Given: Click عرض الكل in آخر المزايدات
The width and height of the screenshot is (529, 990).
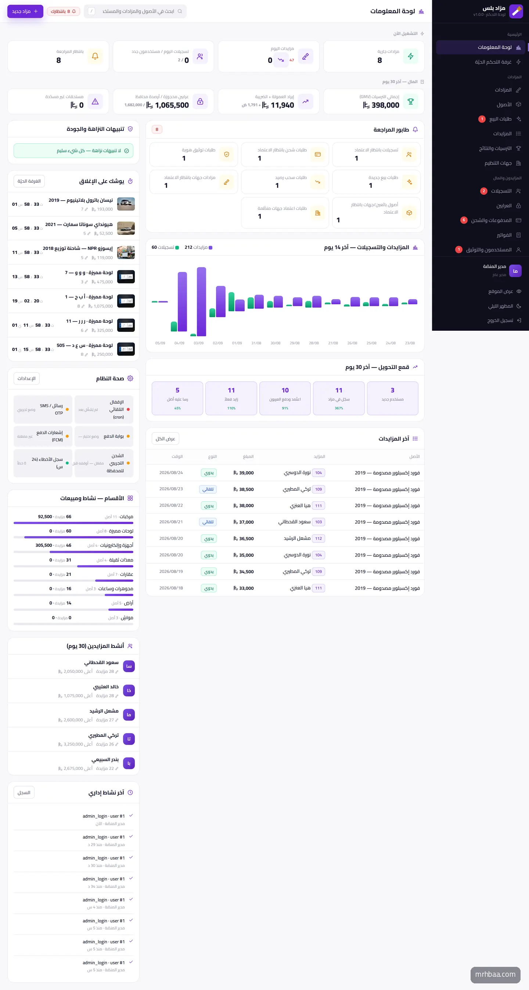Looking at the screenshot, I should [166, 438].
